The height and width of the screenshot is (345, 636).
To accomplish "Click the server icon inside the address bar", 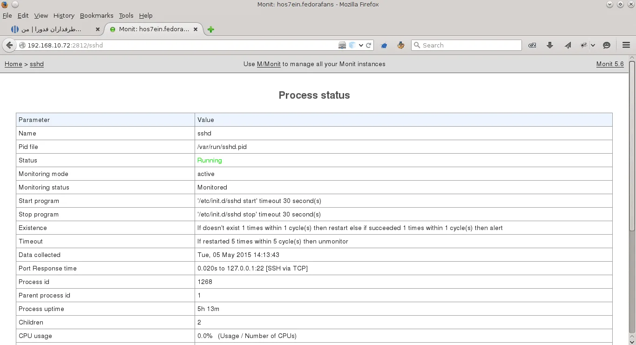I will (x=342, y=45).
